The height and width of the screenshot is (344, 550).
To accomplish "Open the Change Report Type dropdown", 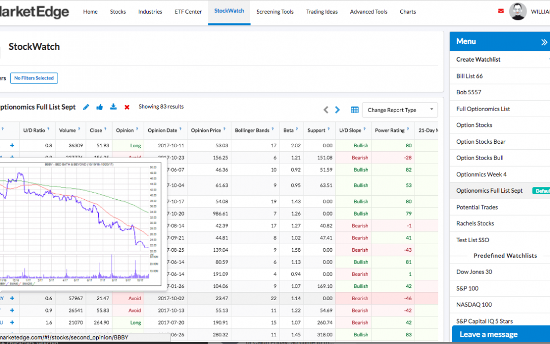I will tap(400, 110).
